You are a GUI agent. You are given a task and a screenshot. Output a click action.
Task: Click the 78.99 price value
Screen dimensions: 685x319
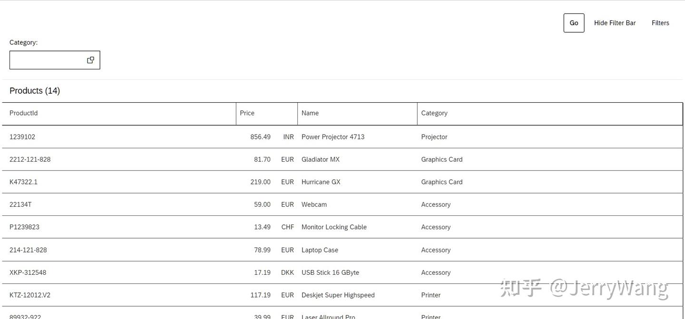pos(262,250)
